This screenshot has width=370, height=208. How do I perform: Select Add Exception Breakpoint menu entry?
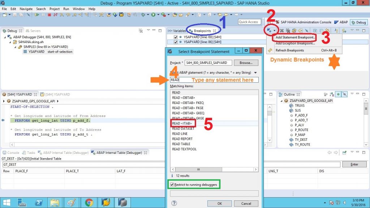[x=295, y=43]
